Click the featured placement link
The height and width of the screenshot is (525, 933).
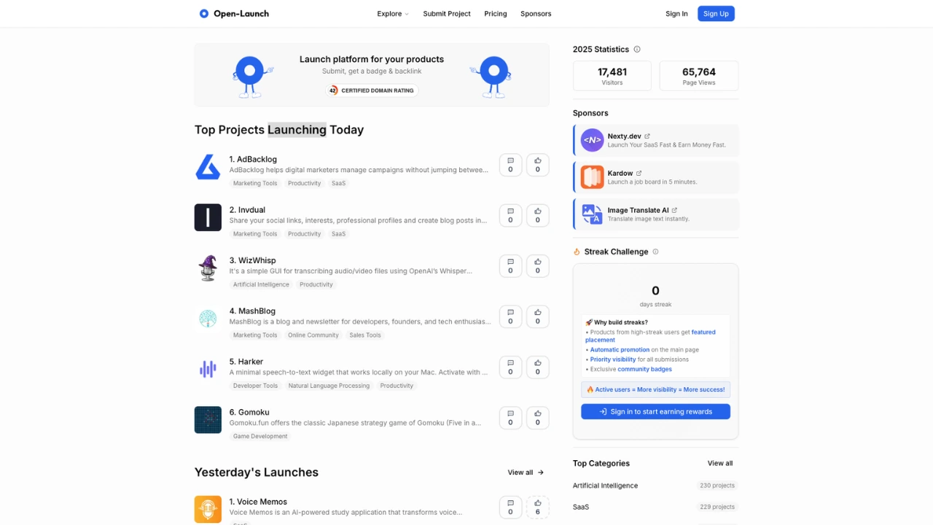pos(650,336)
